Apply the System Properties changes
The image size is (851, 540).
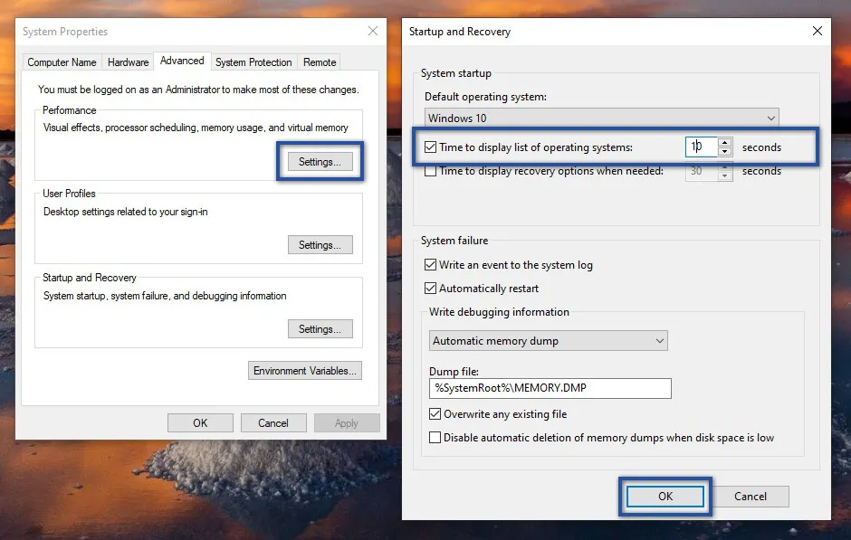click(x=347, y=422)
